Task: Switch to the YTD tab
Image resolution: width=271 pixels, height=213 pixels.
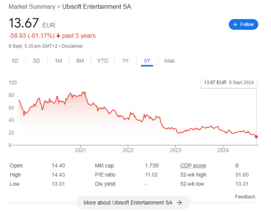Action: coord(103,61)
